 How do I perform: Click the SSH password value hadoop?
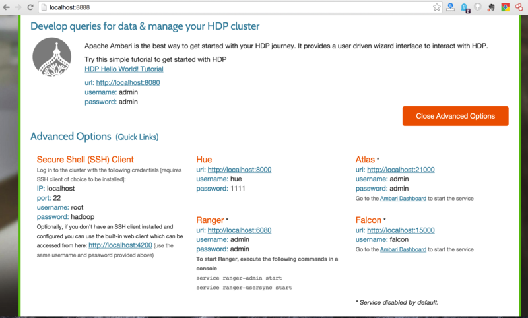82,217
